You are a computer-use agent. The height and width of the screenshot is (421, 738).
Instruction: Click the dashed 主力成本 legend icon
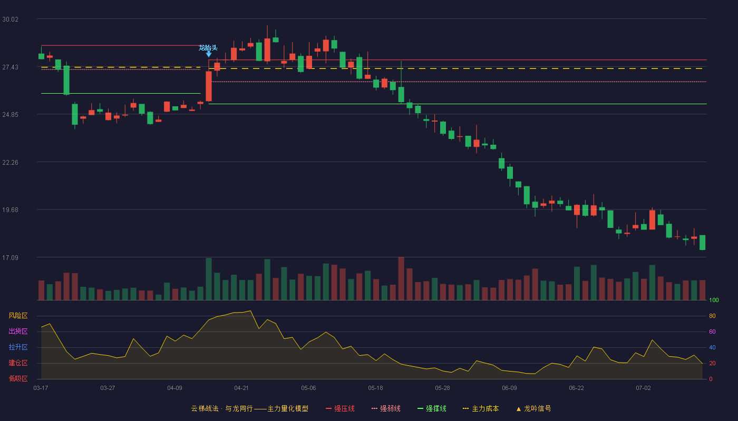(x=465, y=408)
